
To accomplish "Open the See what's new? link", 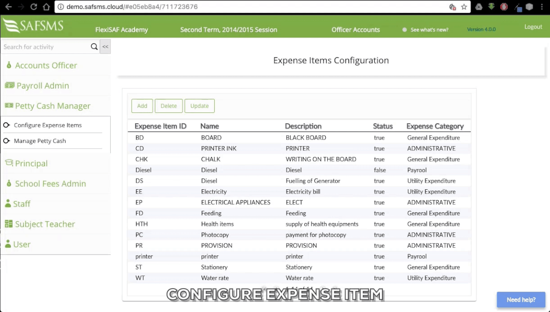I will 429,30.
